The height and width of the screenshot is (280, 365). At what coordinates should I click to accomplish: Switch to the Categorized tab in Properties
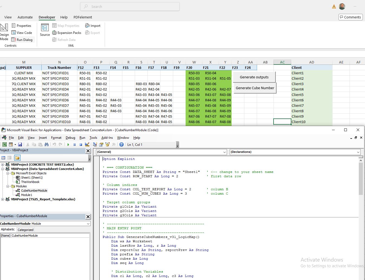click(25, 230)
